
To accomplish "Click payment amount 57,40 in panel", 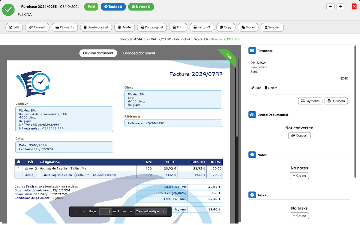I will click(344, 78).
